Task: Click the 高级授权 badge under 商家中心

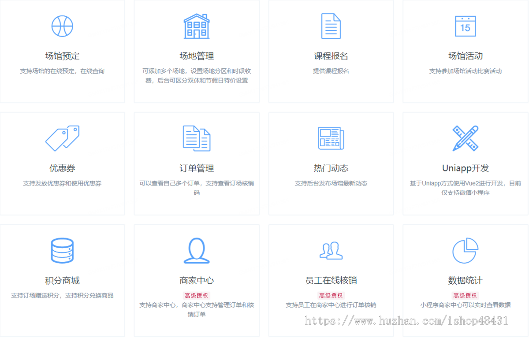Action: [197, 296]
